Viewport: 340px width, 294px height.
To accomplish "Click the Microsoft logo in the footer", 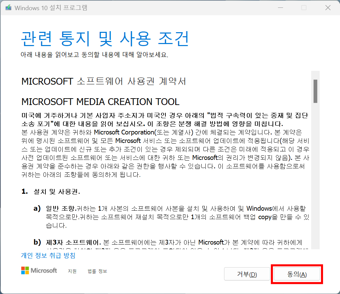I will (39, 270).
